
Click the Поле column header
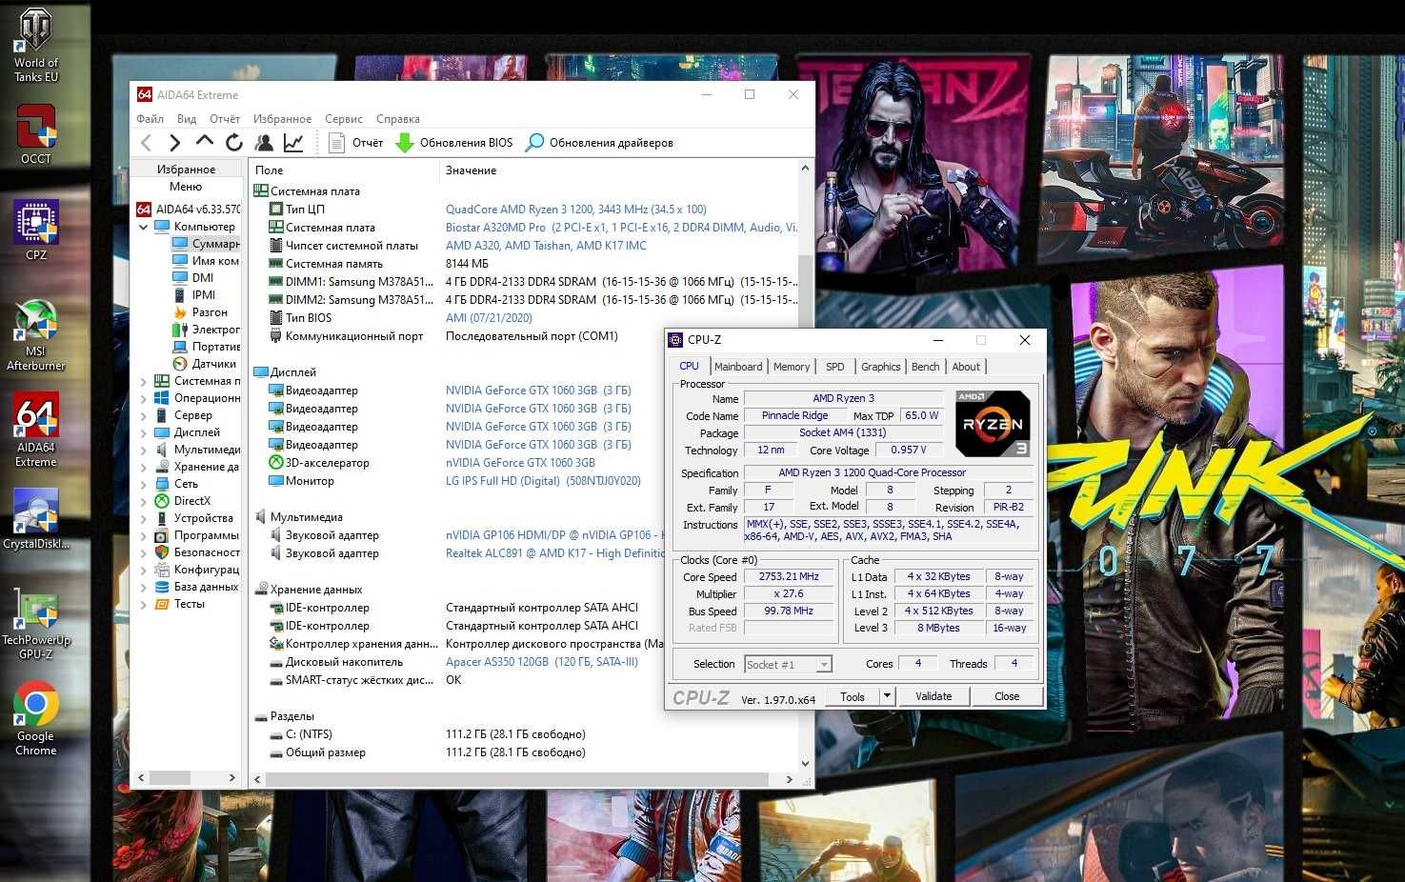tap(344, 170)
